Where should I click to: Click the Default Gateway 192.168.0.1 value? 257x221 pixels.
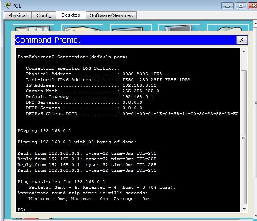coord(138,97)
